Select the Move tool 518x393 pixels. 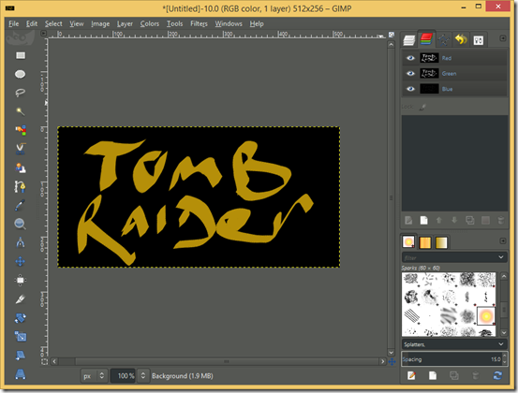[21, 262]
